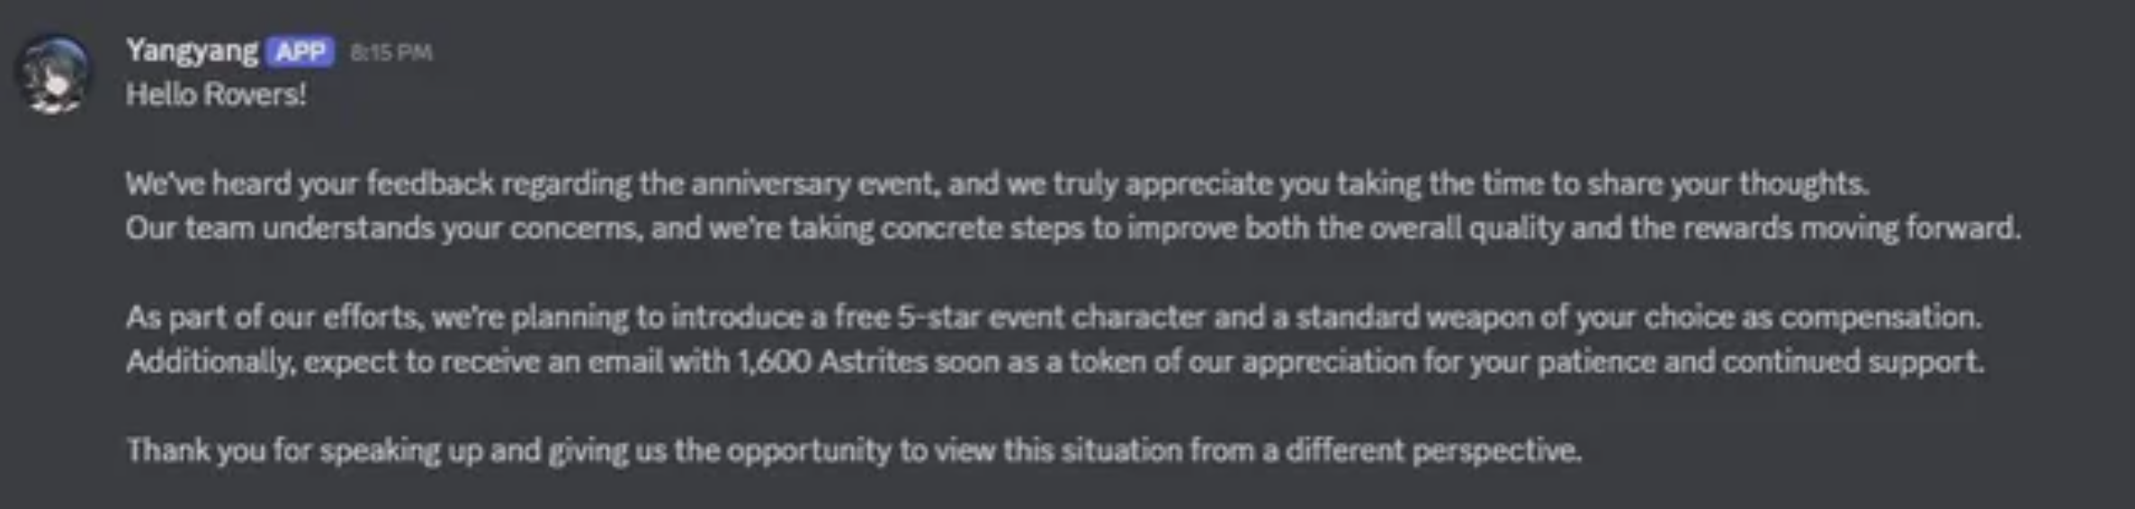
Task: Click the line starting 'Our team understands'
Action: [x=1073, y=228]
